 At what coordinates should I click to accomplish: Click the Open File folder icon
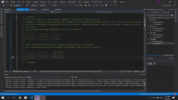pyautogui.click(x=14, y=5)
